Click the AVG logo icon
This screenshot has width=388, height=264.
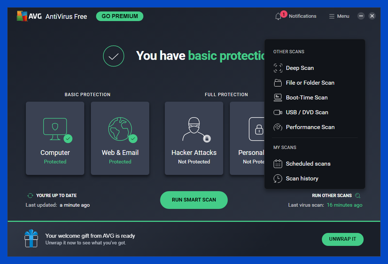(x=22, y=16)
